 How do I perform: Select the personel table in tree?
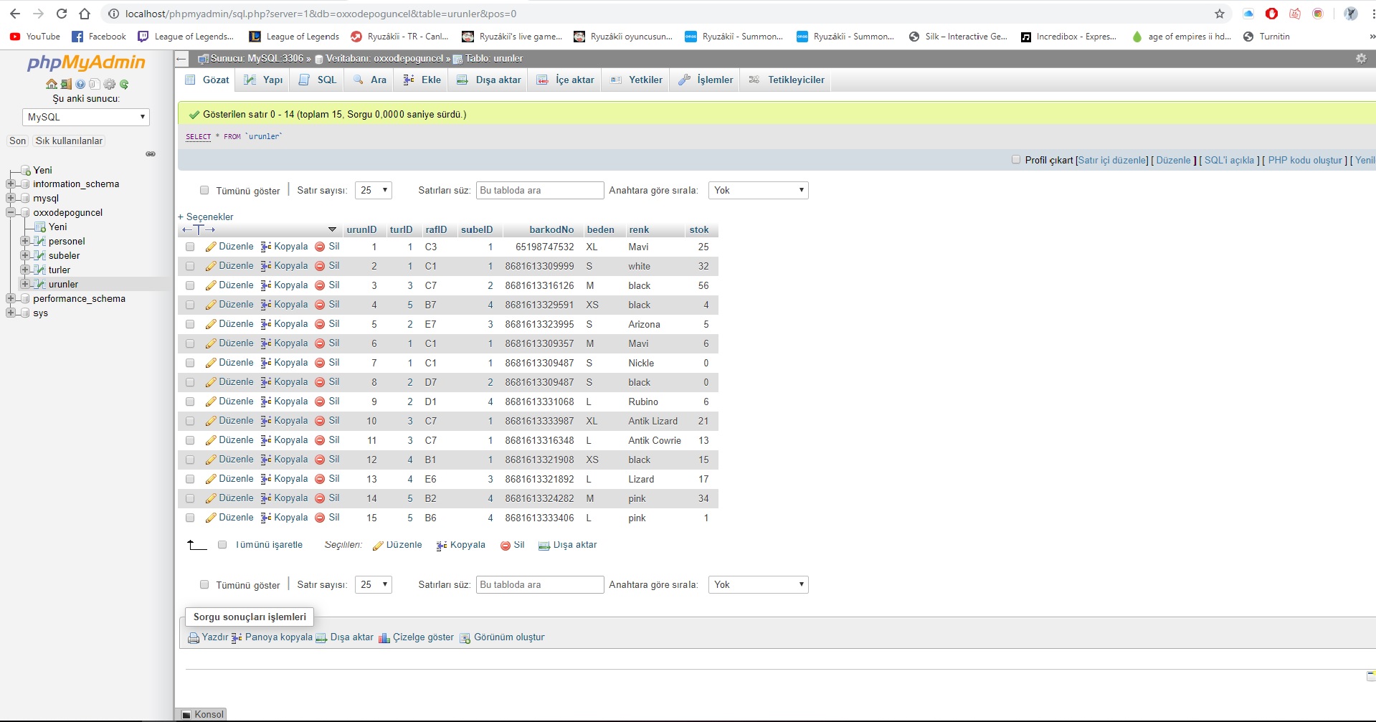click(67, 242)
